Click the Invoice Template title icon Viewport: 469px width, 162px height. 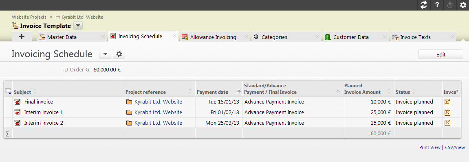tap(15, 26)
